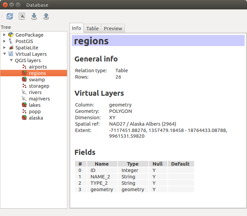Select the Info tab

click(x=76, y=28)
